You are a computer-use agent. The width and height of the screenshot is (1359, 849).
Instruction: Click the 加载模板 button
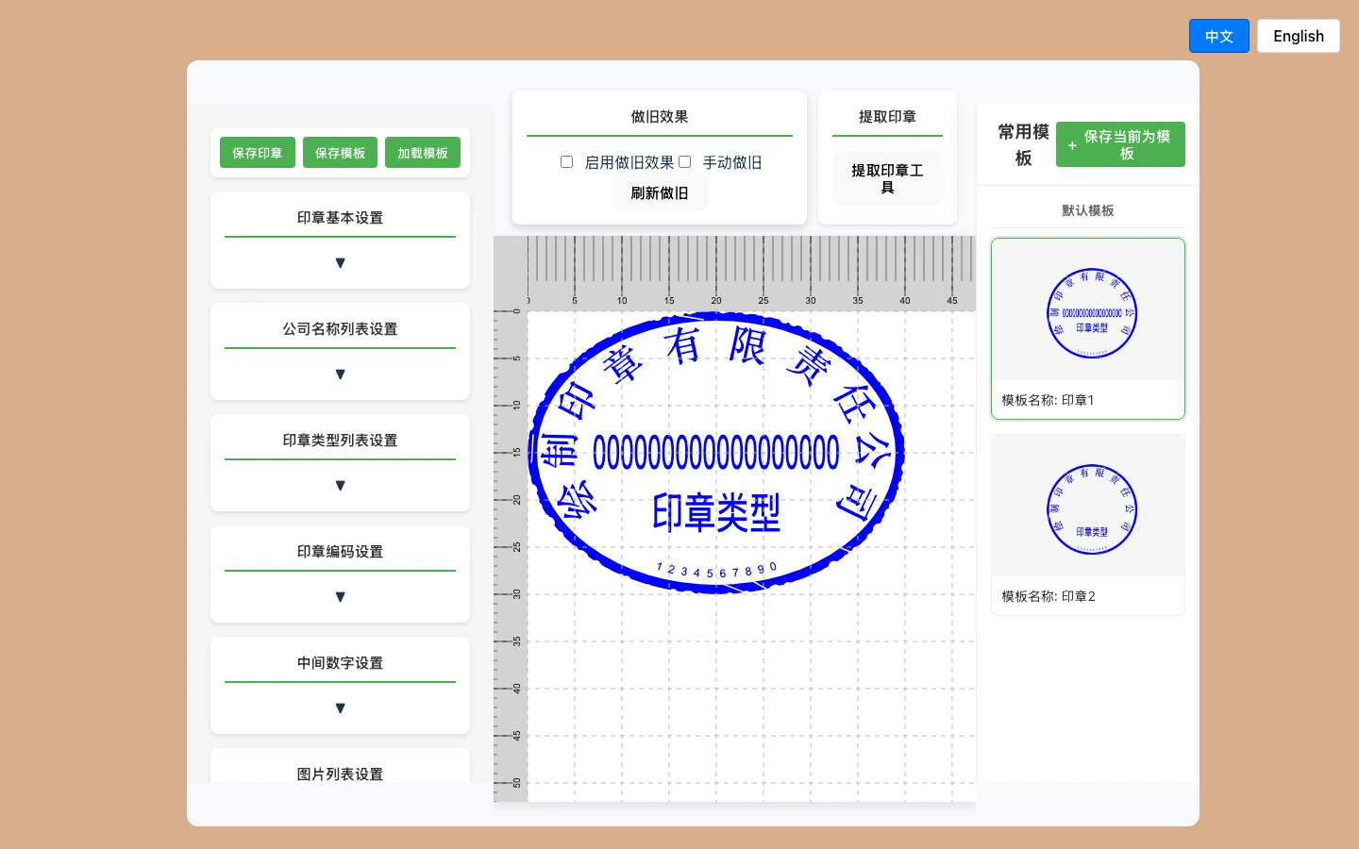(x=423, y=153)
